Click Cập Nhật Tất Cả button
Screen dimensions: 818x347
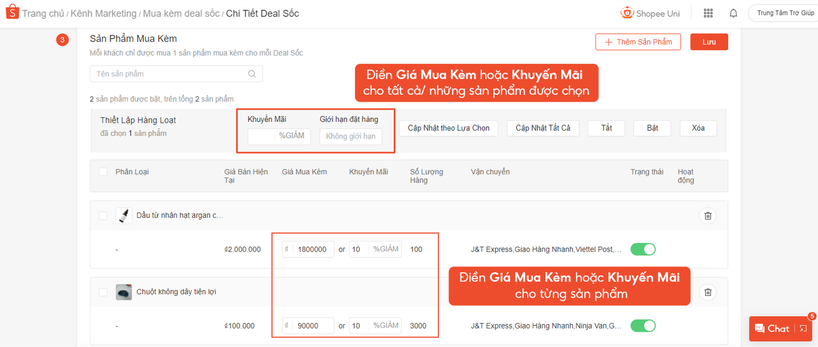pos(543,128)
